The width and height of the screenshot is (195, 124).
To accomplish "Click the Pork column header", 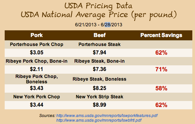I will point(36,35).
